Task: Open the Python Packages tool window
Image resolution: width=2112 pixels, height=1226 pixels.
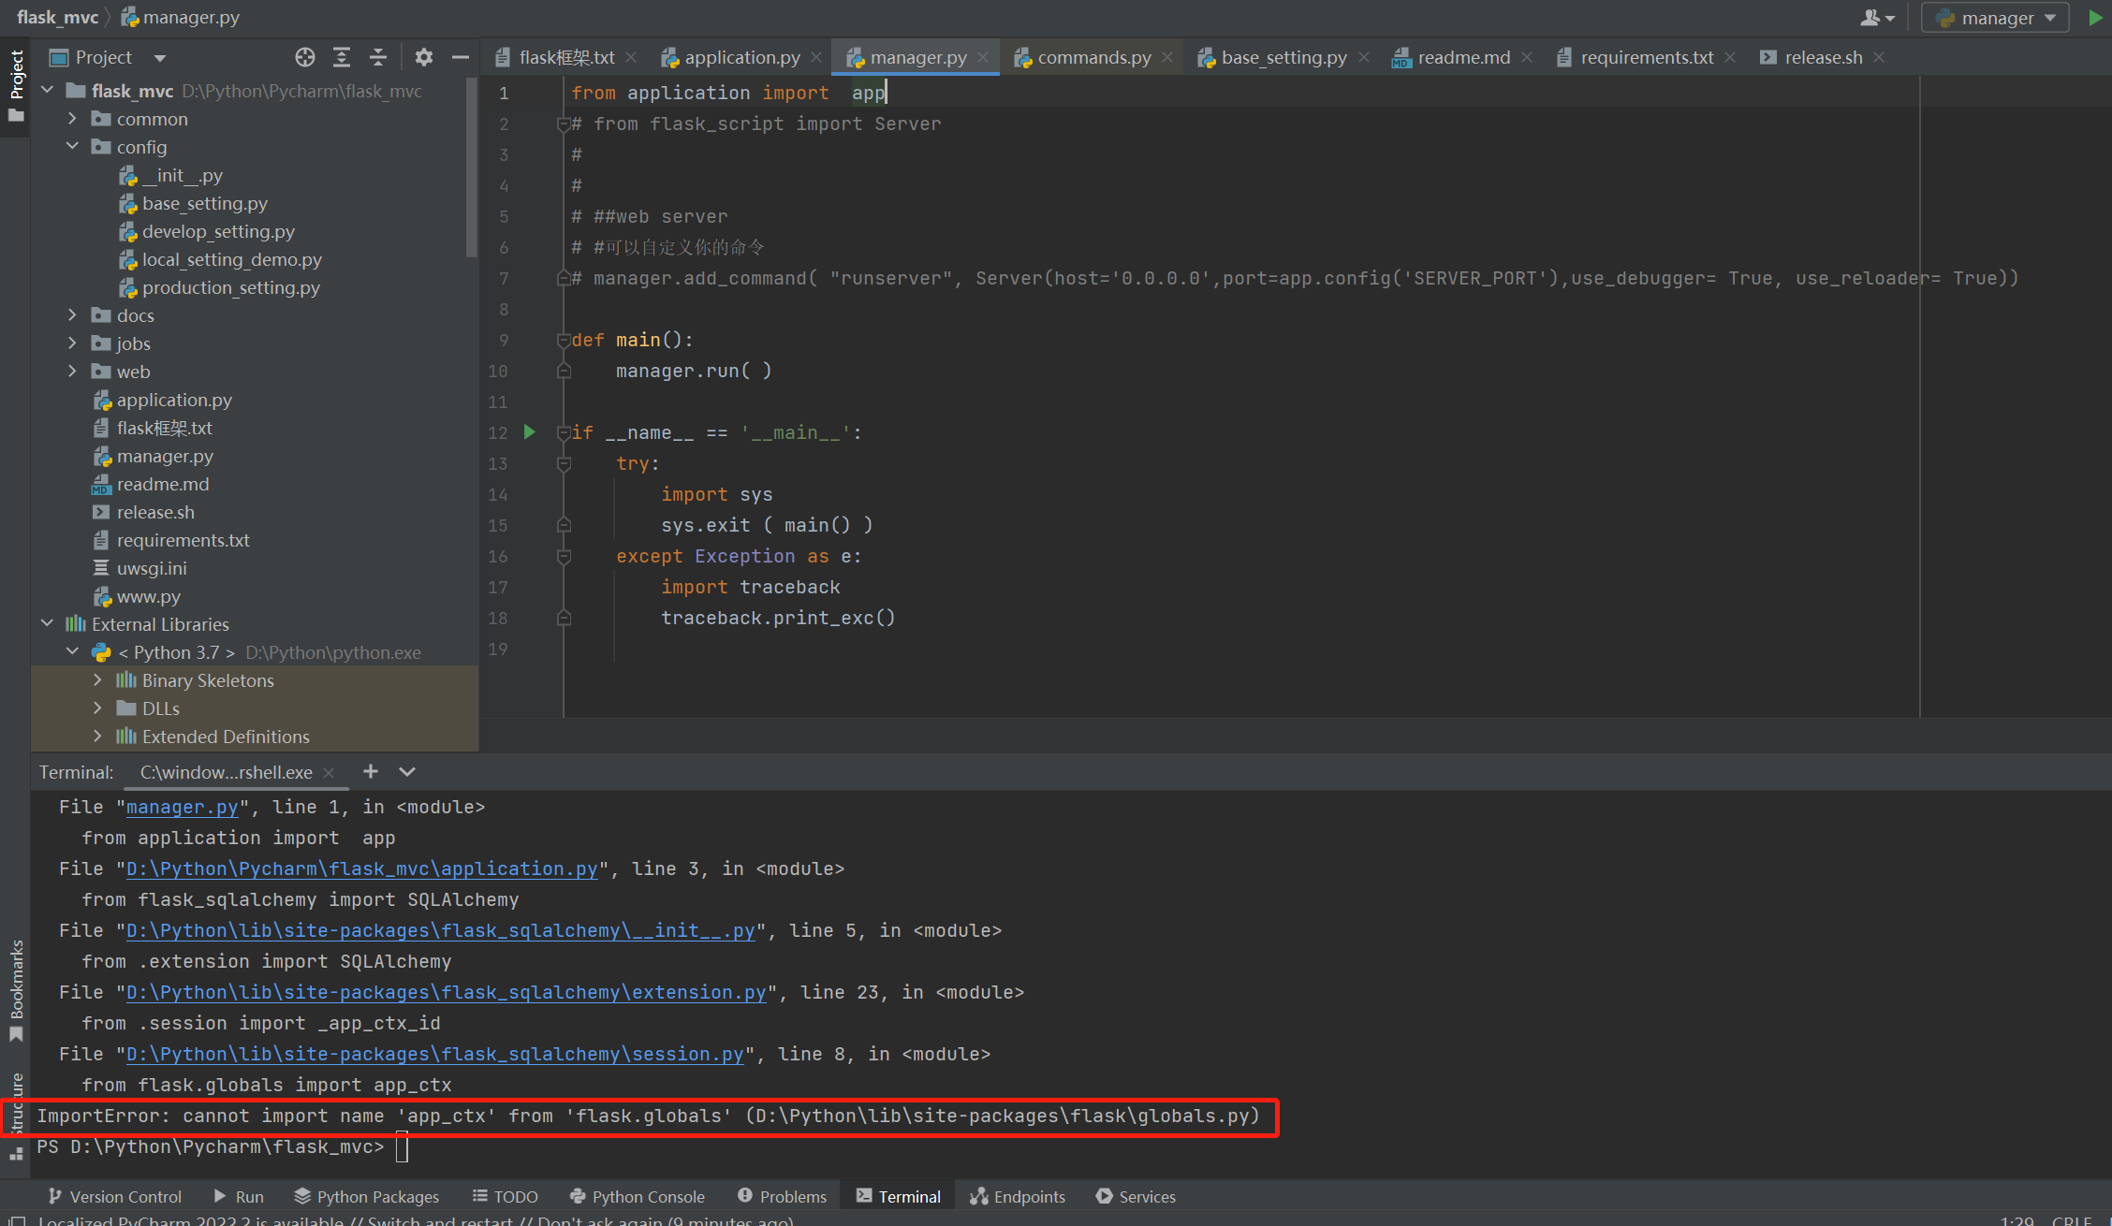Action: coord(366,1196)
